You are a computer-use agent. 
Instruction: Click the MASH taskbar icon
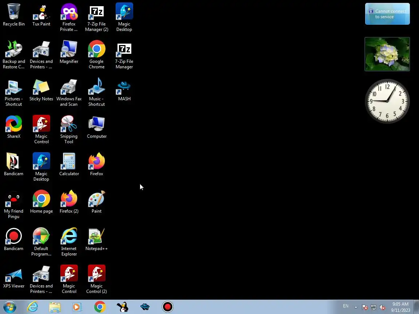[x=145, y=307]
